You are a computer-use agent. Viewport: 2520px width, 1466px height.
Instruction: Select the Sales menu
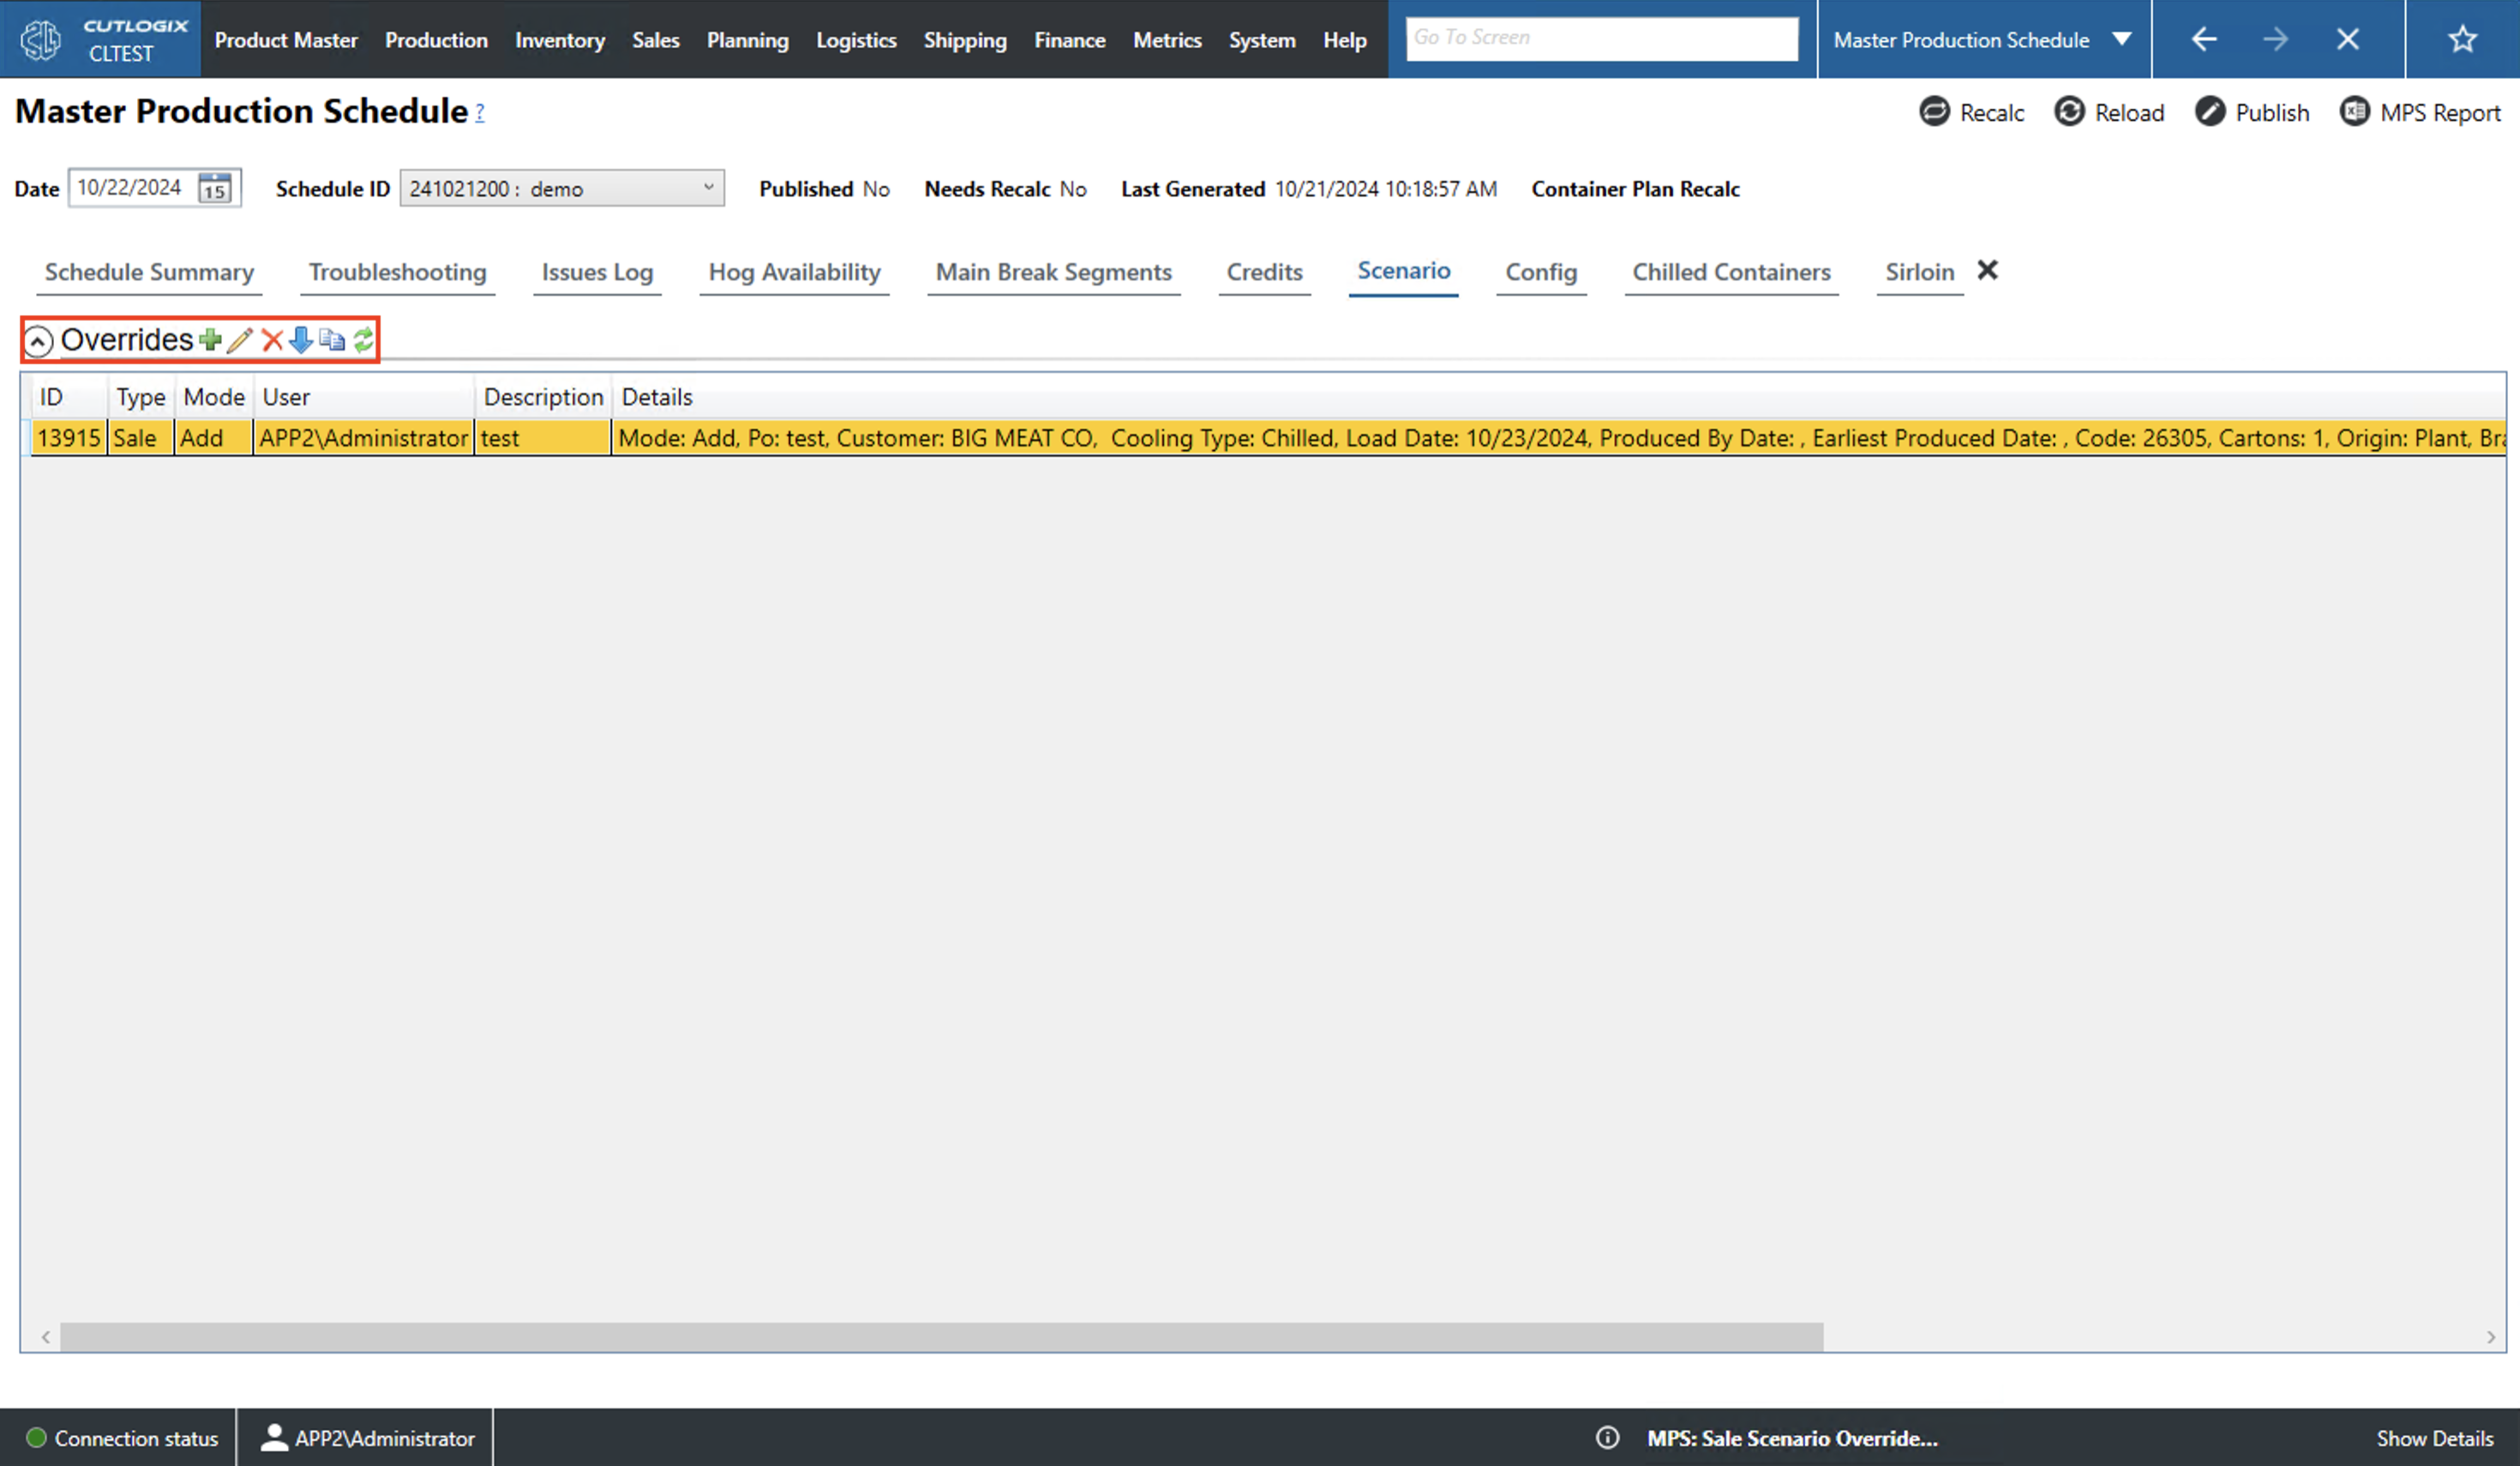[x=656, y=40]
